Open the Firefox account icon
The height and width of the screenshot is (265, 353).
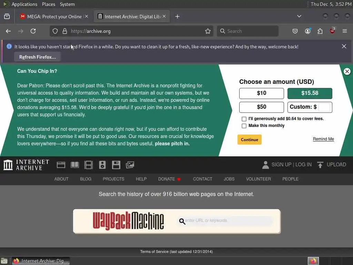pos(307,31)
